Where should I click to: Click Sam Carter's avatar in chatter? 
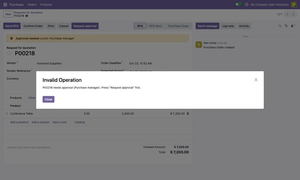coord(199,45)
